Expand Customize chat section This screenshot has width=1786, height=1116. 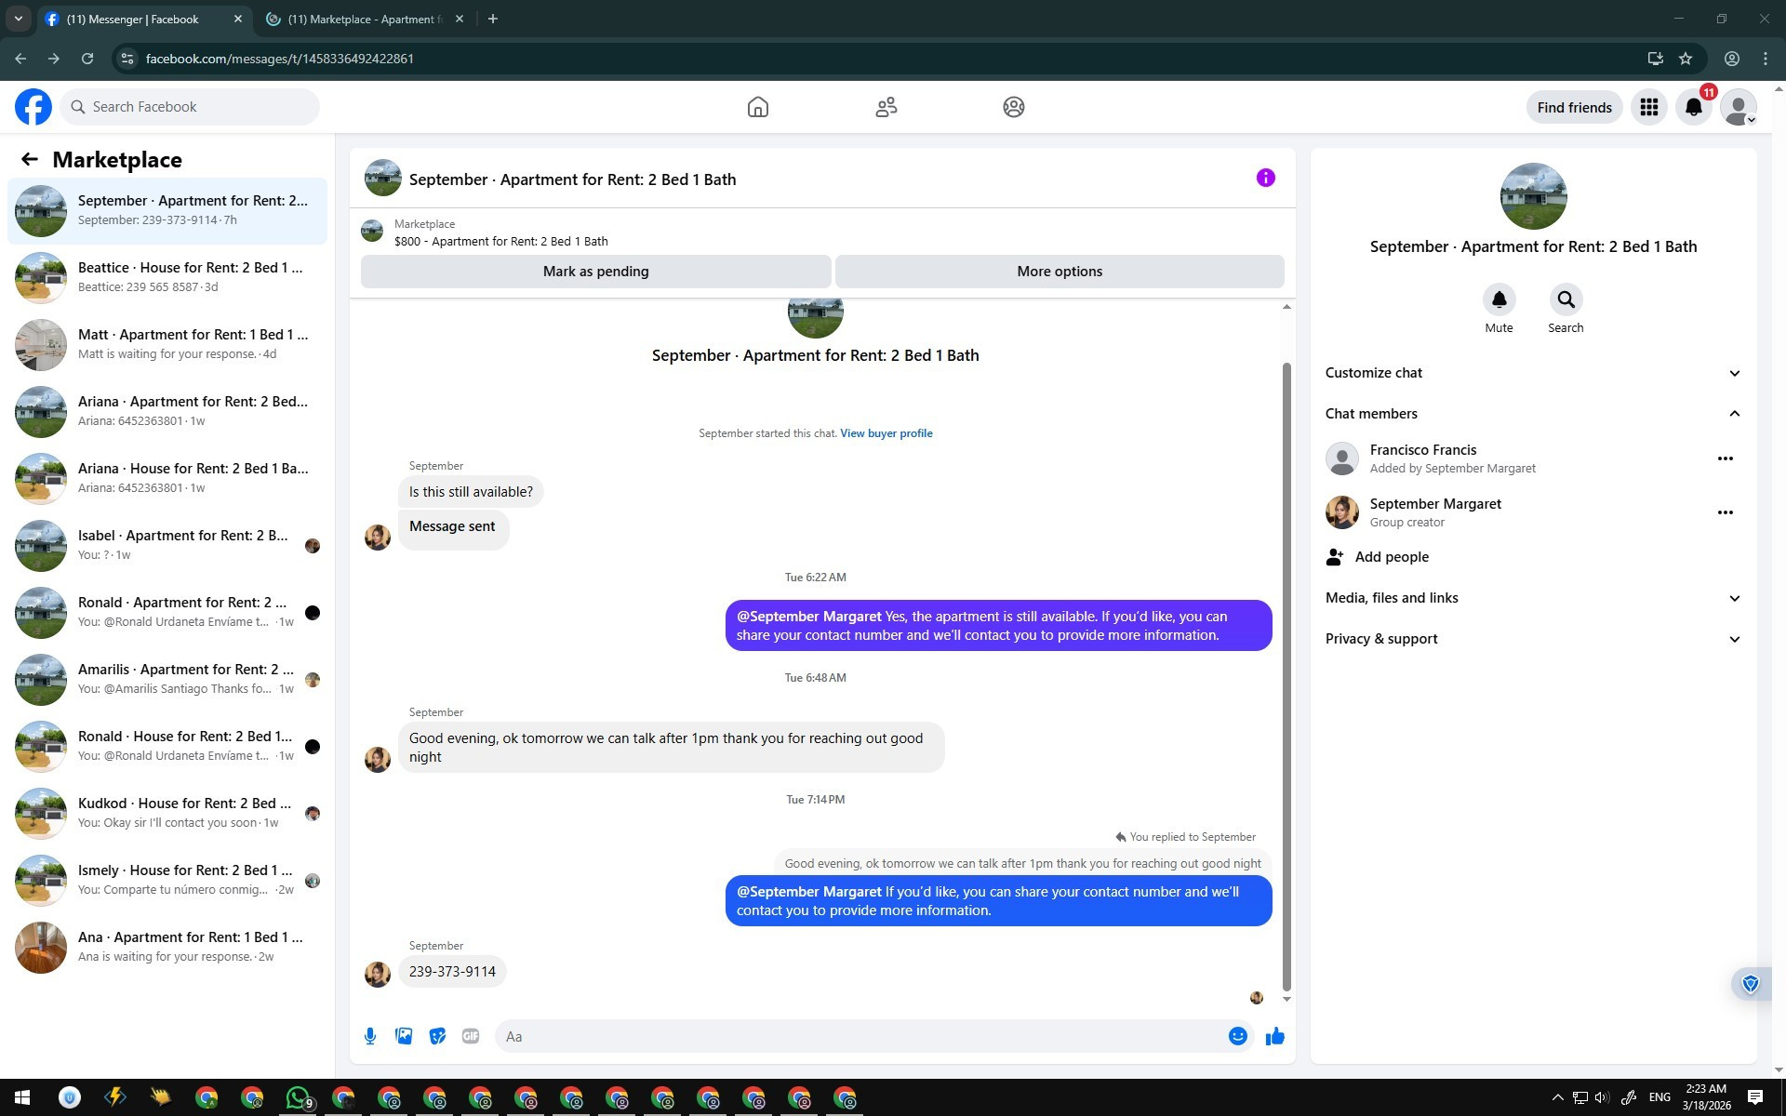click(1533, 373)
